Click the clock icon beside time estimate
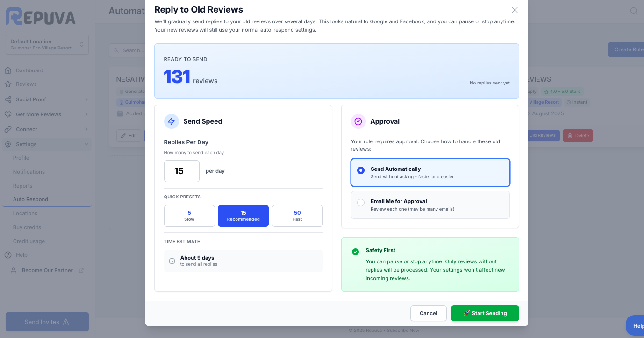This screenshot has height=338, width=644. pyautogui.click(x=172, y=261)
